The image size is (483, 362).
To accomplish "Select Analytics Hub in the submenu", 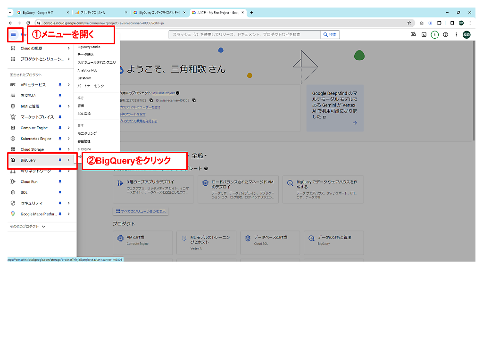I will pyautogui.click(x=87, y=70).
